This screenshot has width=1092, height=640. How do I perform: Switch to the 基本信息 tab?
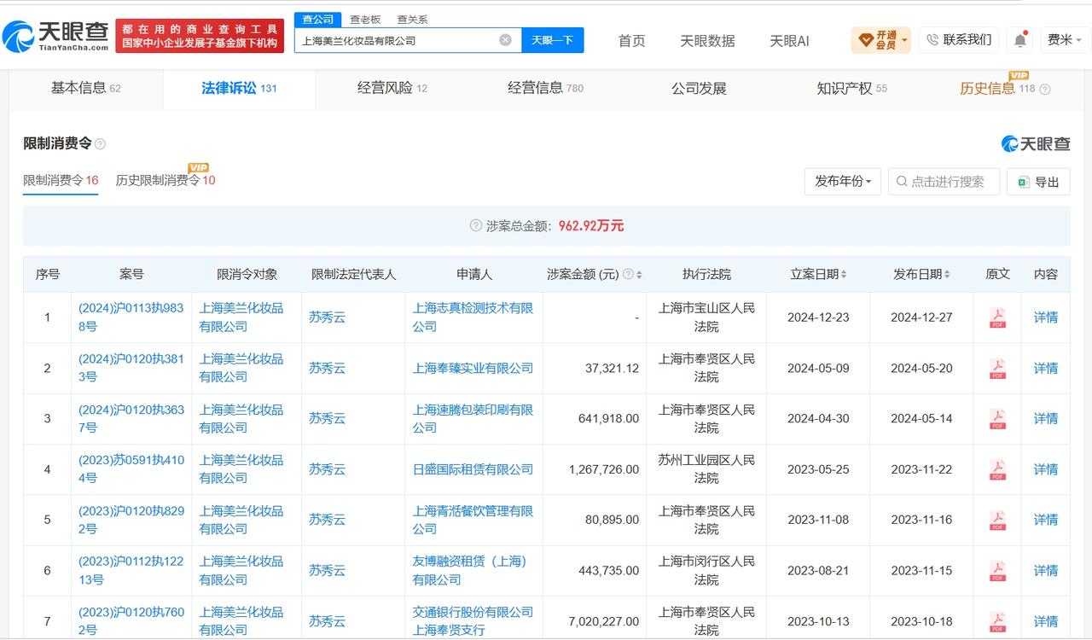[85, 88]
